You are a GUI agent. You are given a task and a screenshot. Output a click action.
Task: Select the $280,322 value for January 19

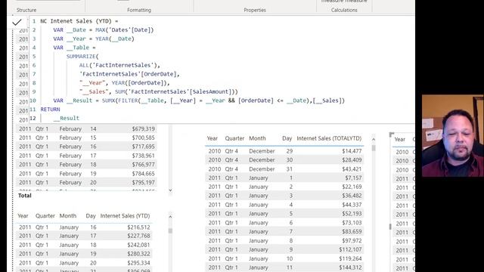[x=138, y=254]
